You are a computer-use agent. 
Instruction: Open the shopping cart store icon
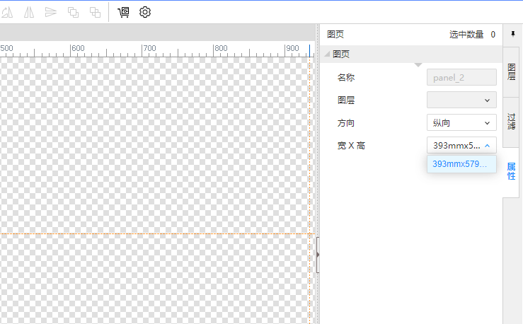[123, 12]
